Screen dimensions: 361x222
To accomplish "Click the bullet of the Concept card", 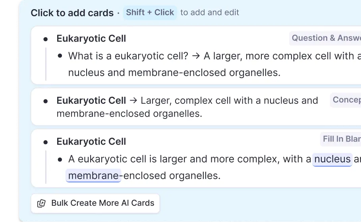I will tap(46, 101).
